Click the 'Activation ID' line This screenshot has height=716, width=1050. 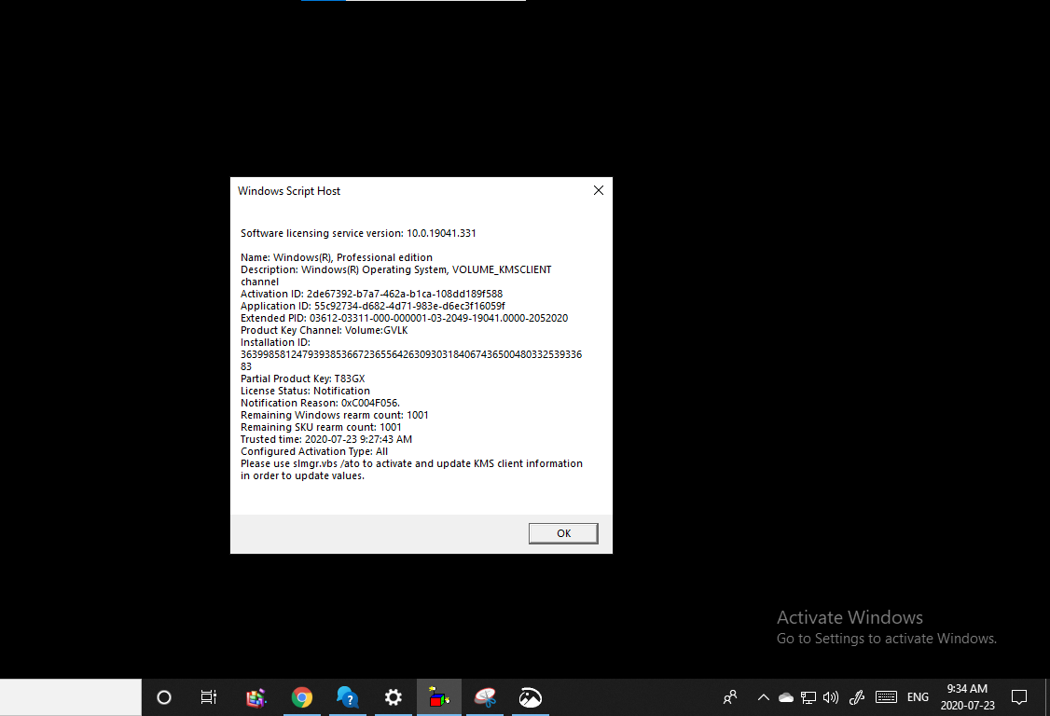[372, 294]
